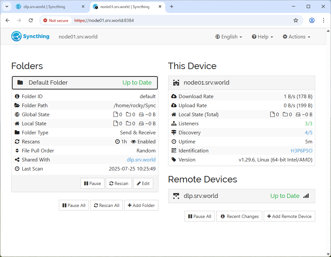This screenshot has height=257, width=331.
Task: Click the Listeners 3/3 value
Action: [x=308, y=123]
